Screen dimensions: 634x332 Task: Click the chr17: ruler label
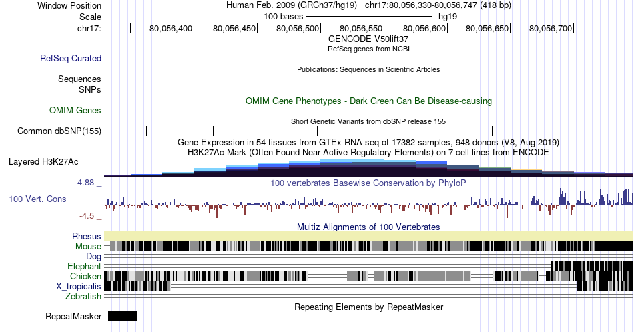89,28
